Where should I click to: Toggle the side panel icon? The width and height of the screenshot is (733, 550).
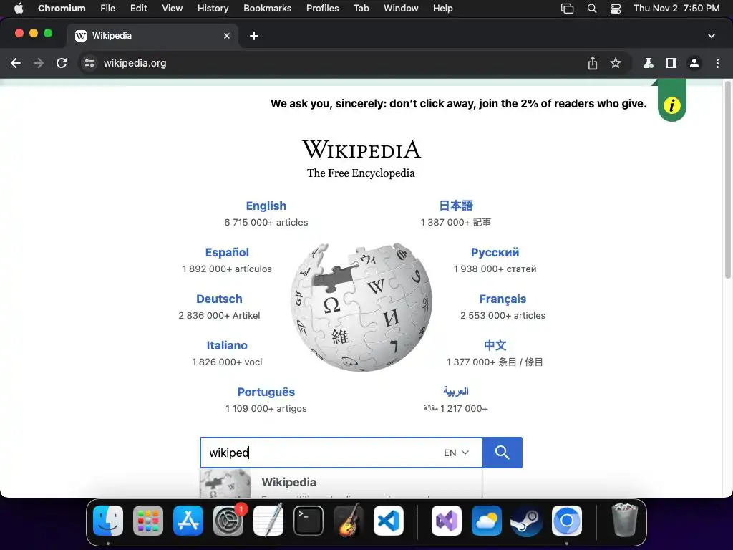click(671, 63)
